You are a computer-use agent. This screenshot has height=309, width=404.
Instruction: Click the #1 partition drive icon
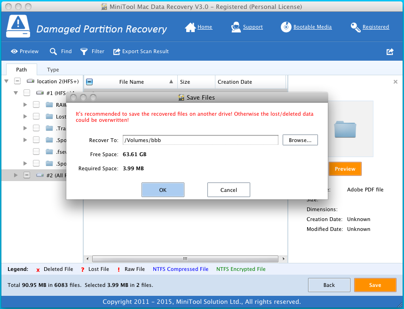pos(40,93)
